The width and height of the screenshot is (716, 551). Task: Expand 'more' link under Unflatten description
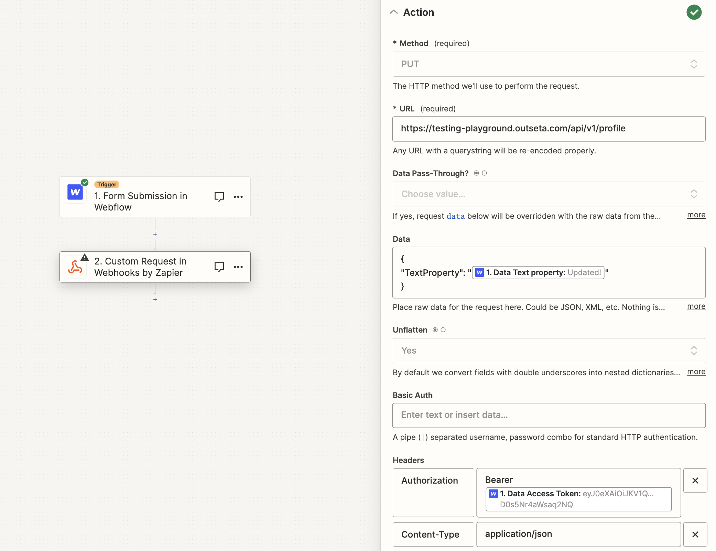click(696, 372)
